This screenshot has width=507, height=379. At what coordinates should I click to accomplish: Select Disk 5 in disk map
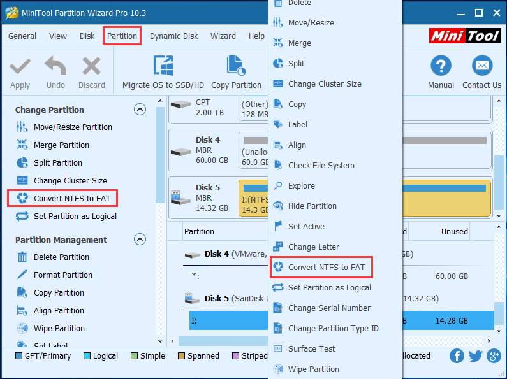tap(203, 197)
